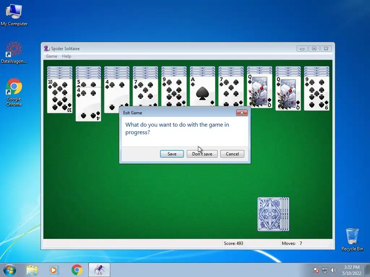Open the Windows Start menu

pyautogui.click(x=10, y=270)
